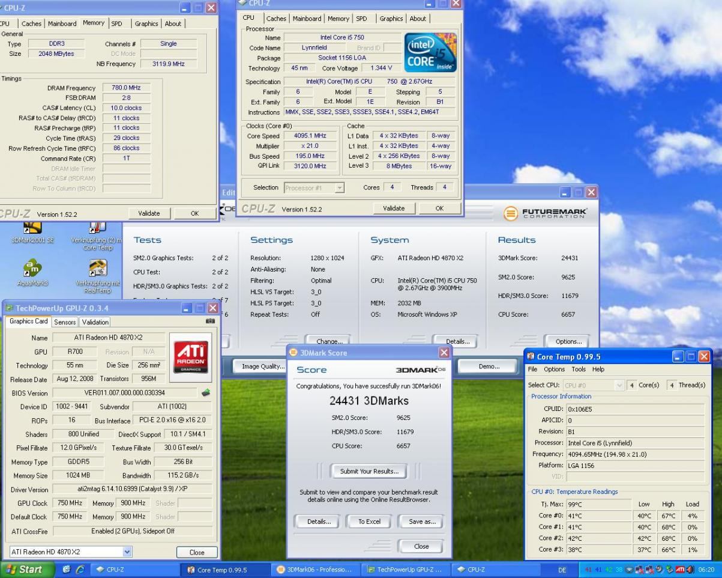Viewport: 722px width, 578px height.
Task: Open the About tab in the CPU-Z Memory window
Action: pyautogui.click(x=173, y=23)
